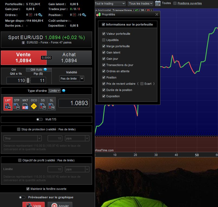Viewport: 218px width, 207px height.
Task: Click the chain link icon between quantity fields
Action: [28, 80]
